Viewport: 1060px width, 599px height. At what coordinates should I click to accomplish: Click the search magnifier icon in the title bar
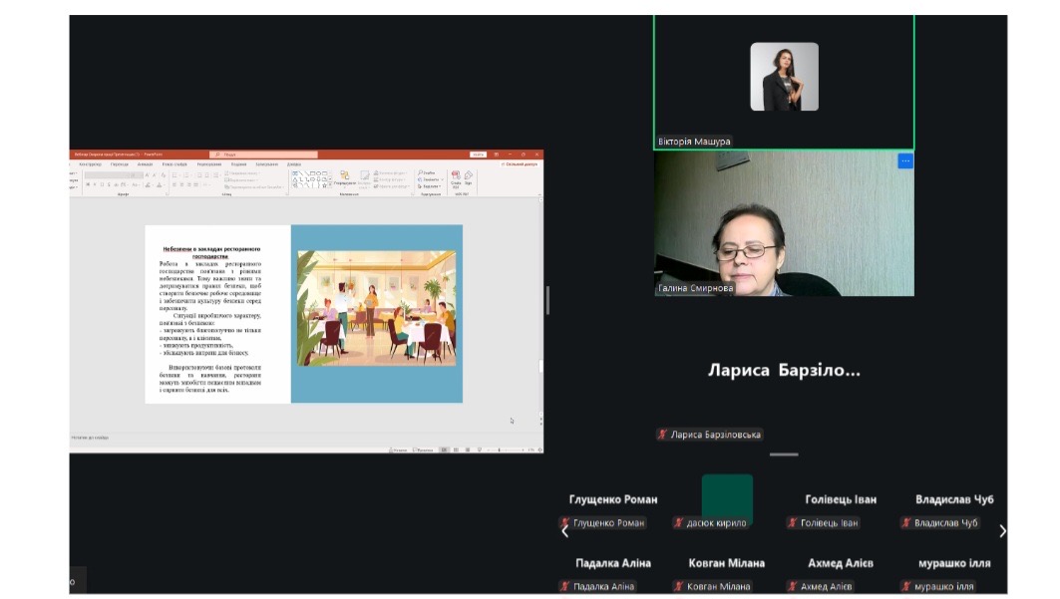pyautogui.click(x=215, y=154)
